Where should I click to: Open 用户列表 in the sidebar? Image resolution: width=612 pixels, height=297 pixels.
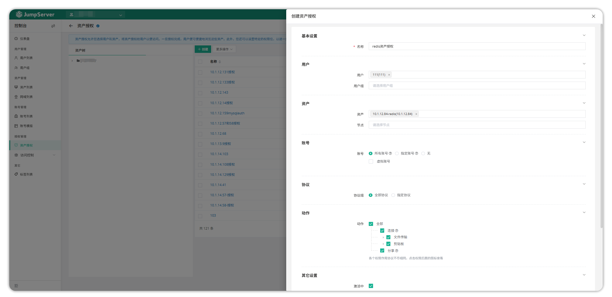coord(26,58)
